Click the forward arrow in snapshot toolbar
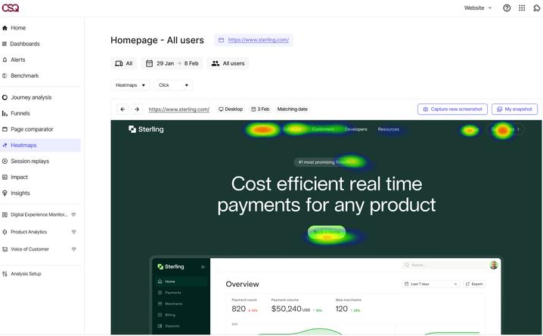 click(137, 109)
